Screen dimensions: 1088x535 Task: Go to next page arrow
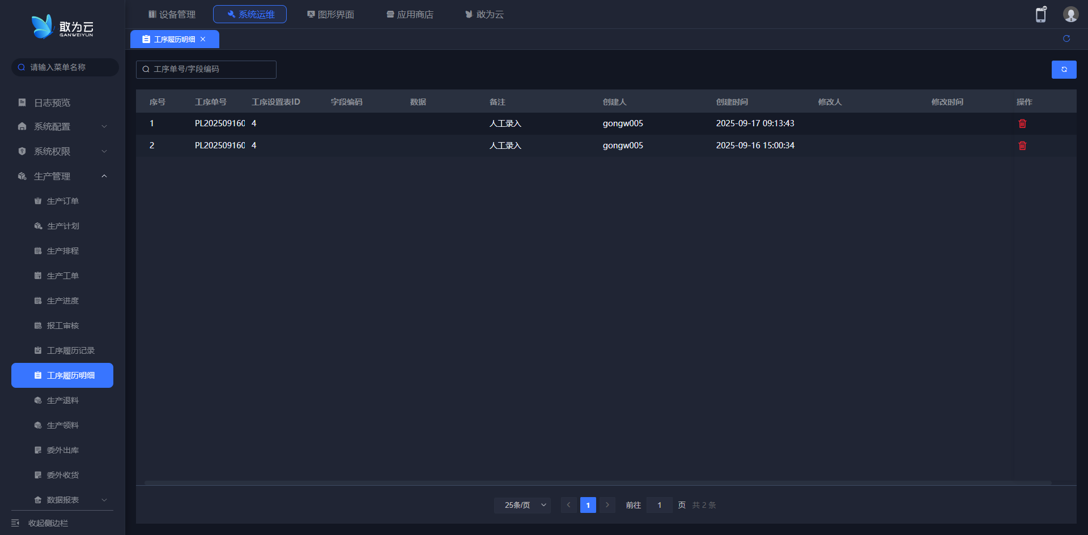coord(607,505)
